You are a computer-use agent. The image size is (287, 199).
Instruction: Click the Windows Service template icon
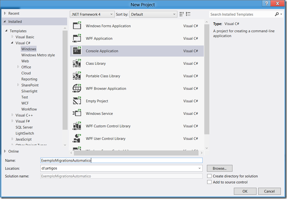pyautogui.click(x=77, y=113)
